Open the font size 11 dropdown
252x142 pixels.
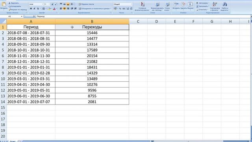[x=49, y=4]
